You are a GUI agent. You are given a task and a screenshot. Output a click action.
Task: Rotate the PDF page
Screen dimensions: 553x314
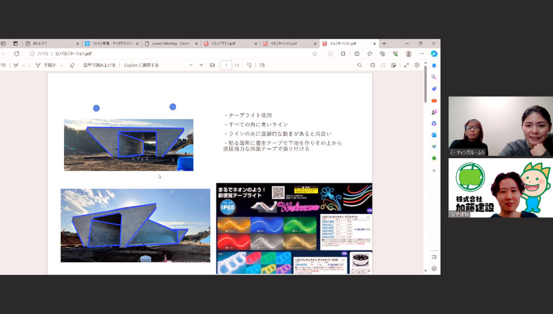point(249,65)
